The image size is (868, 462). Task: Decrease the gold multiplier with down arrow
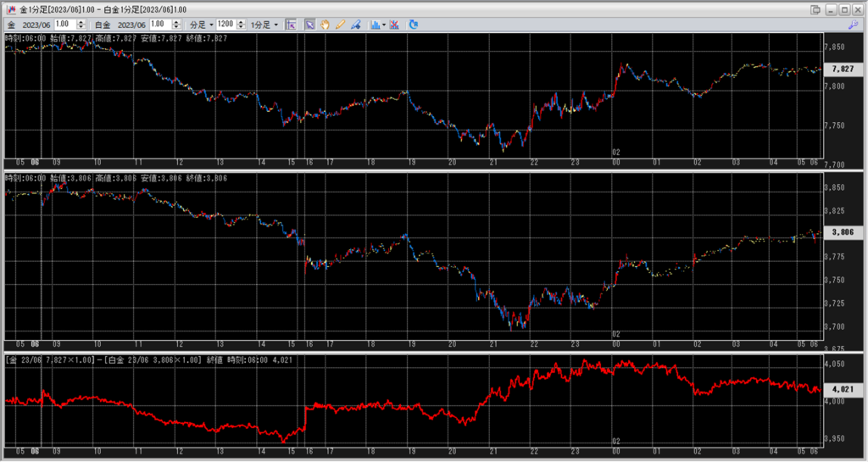coord(82,27)
